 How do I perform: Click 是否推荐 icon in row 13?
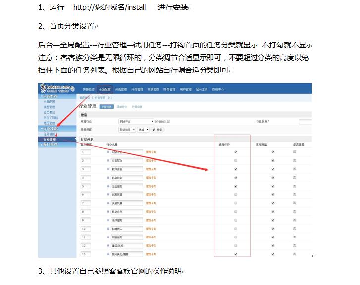coord(295,254)
